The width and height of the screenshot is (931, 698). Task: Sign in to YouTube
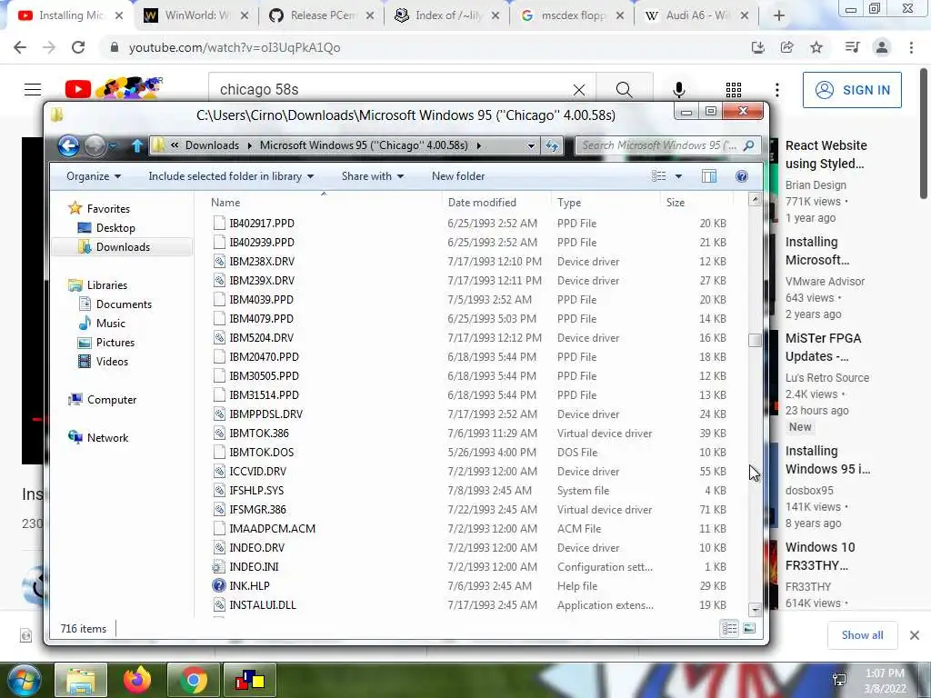(x=852, y=90)
